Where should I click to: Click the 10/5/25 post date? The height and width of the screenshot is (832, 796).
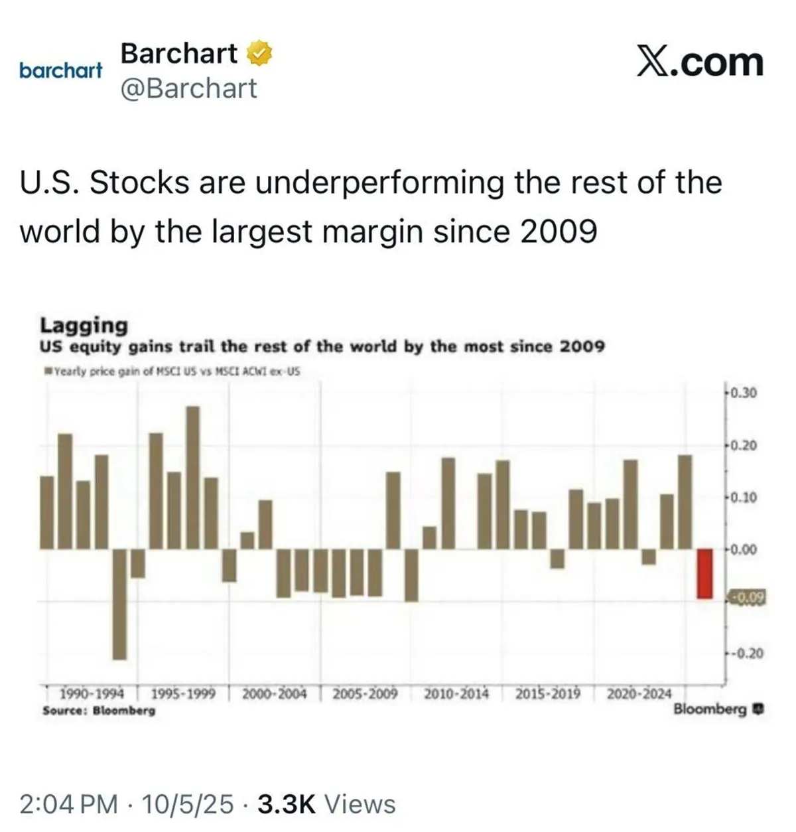[x=188, y=804]
